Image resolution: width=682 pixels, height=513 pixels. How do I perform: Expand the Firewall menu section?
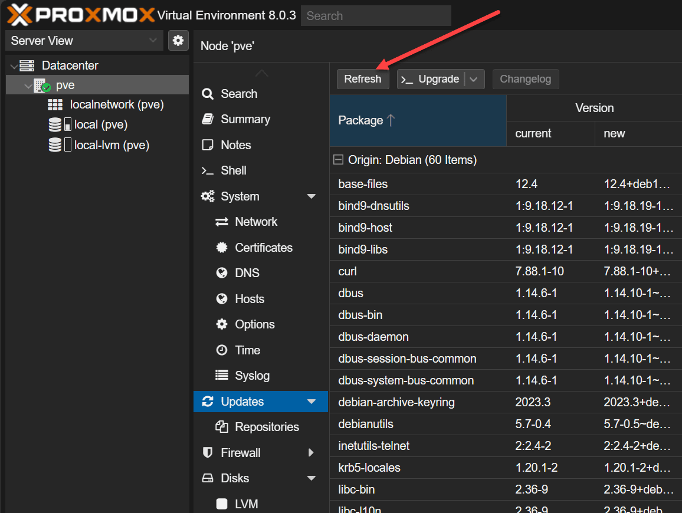[311, 453]
